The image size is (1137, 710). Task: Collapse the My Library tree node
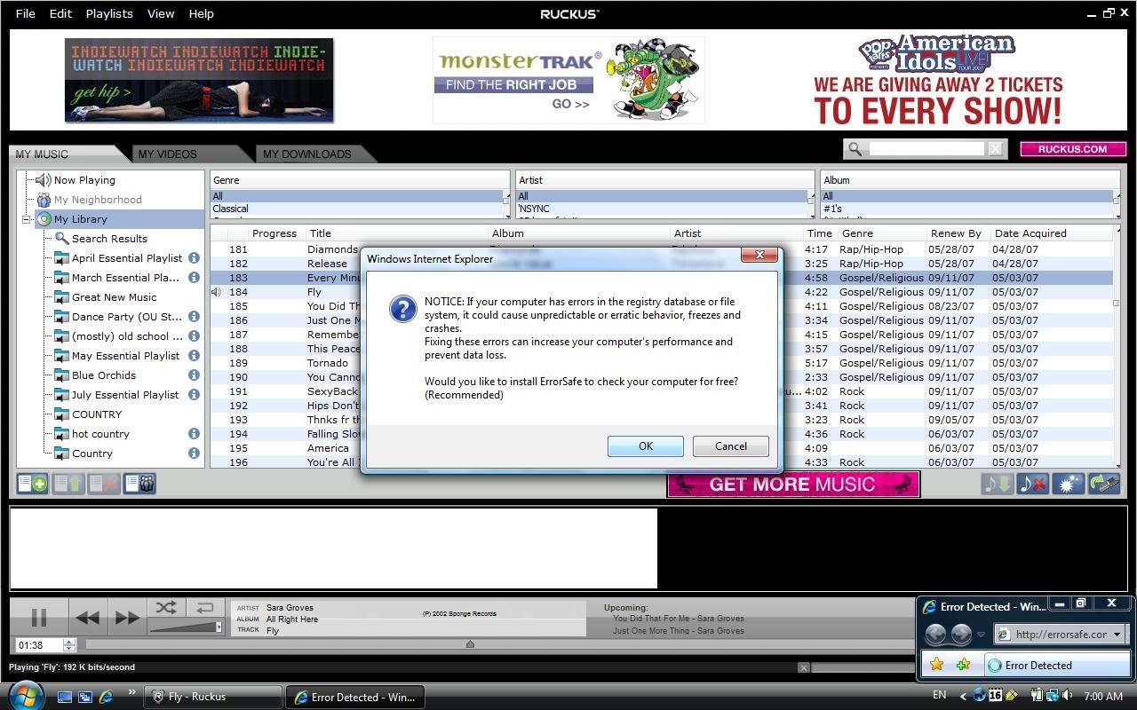point(28,219)
